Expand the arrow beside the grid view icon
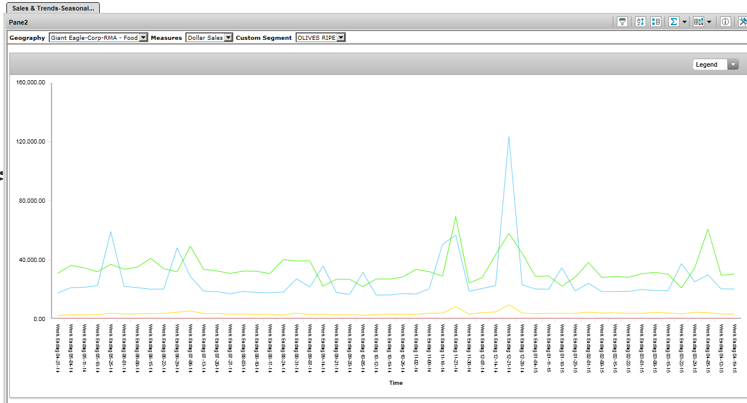The width and height of the screenshot is (747, 403). (x=709, y=22)
